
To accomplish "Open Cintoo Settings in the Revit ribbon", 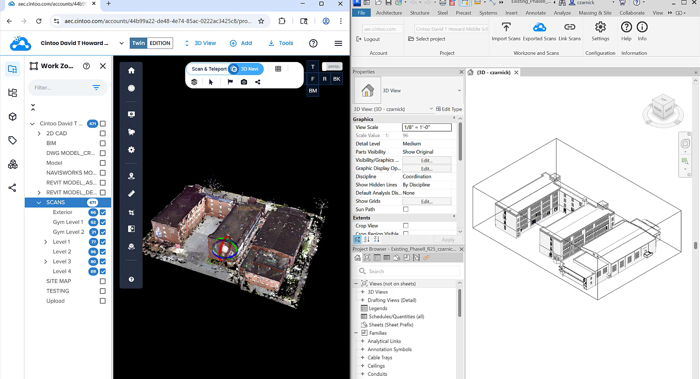I will pos(601,32).
